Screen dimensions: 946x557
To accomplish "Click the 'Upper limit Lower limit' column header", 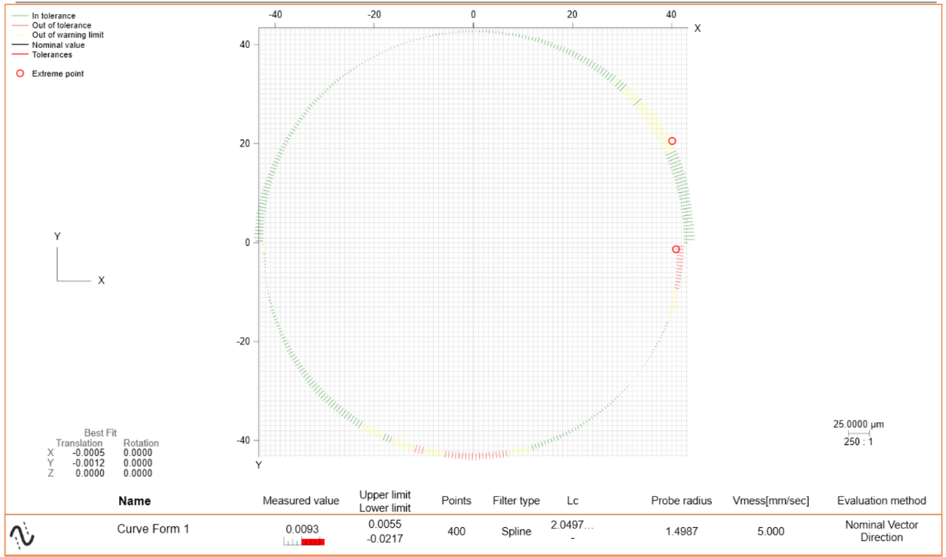I will coord(385,501).
